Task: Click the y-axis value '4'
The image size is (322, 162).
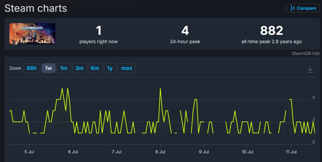Action: (x=313, y=97)
